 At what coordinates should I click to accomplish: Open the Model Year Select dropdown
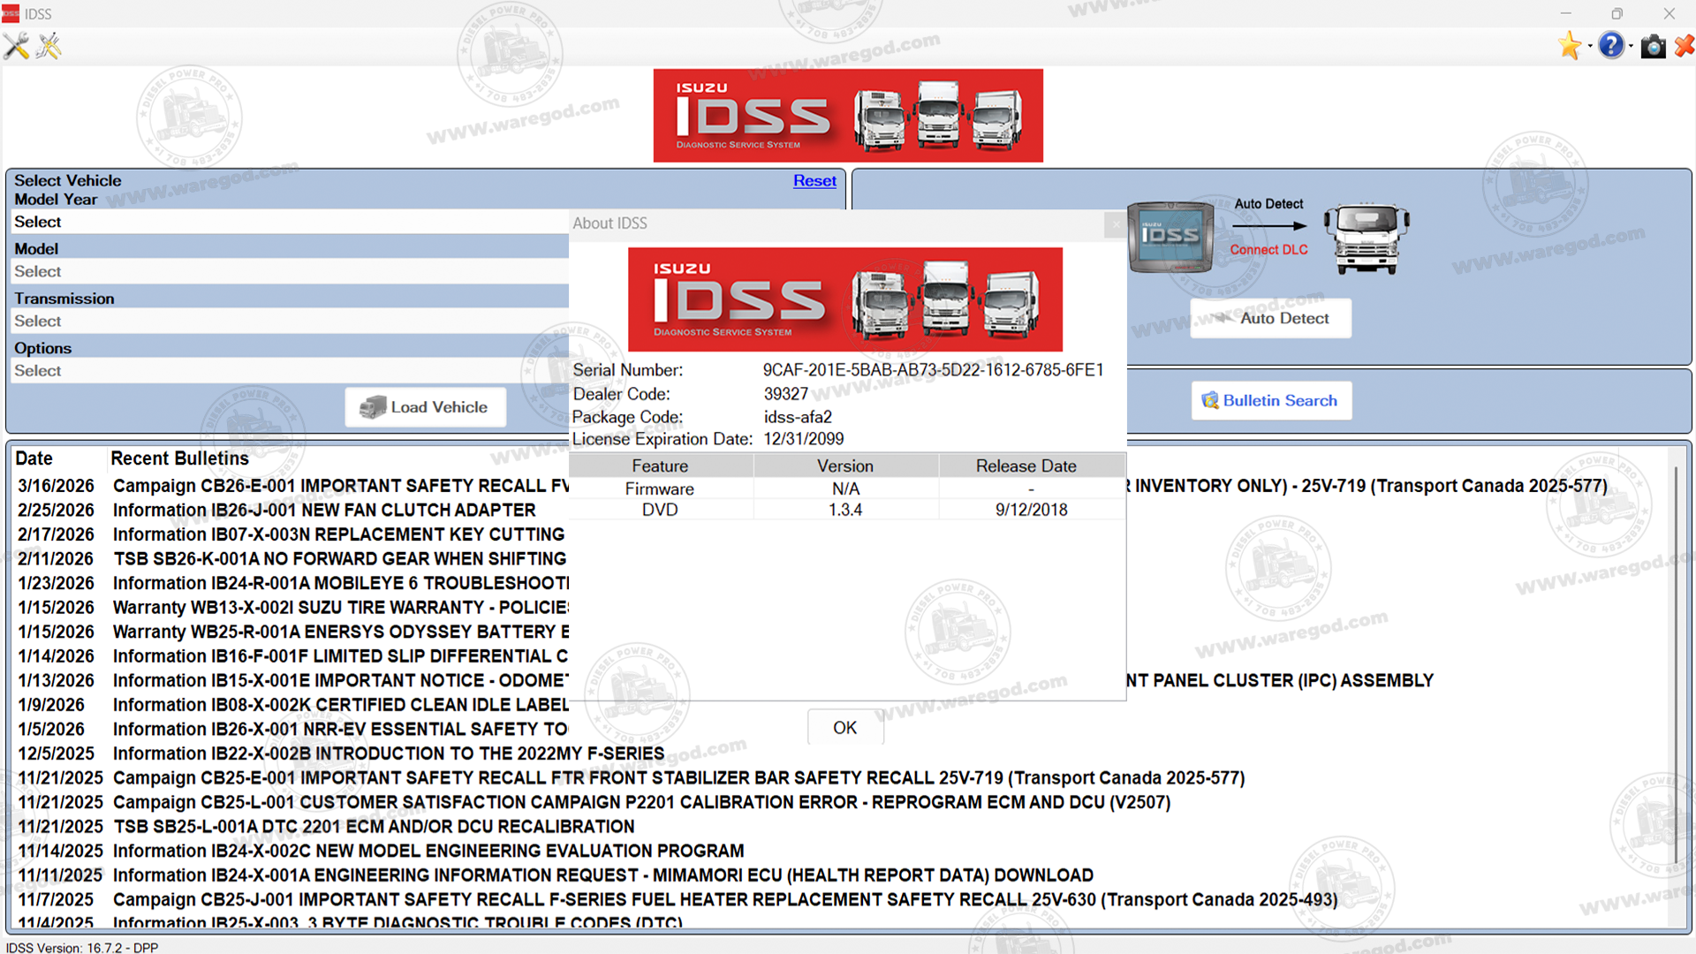point(291,222)
